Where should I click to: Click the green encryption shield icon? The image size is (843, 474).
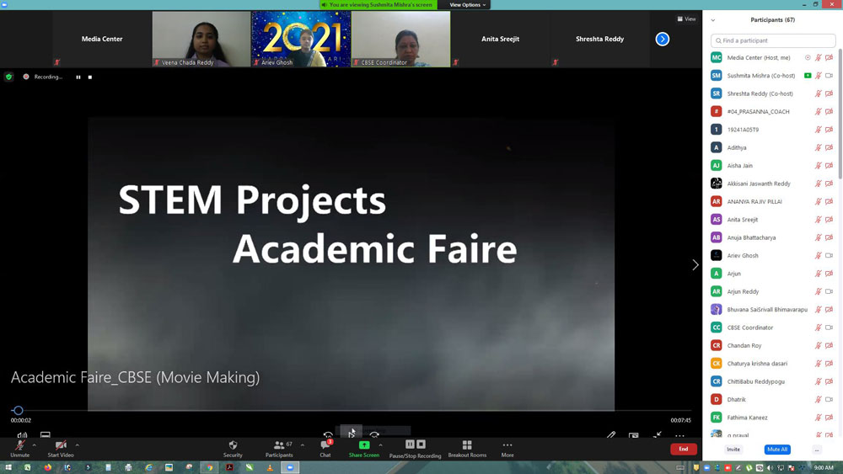point(9,77)
